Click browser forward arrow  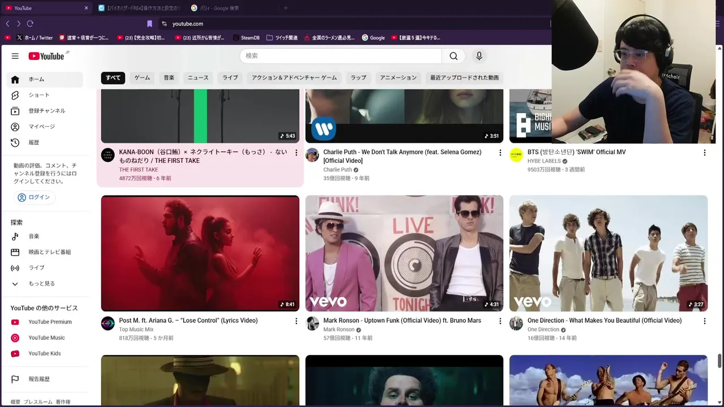pos(19,24)
